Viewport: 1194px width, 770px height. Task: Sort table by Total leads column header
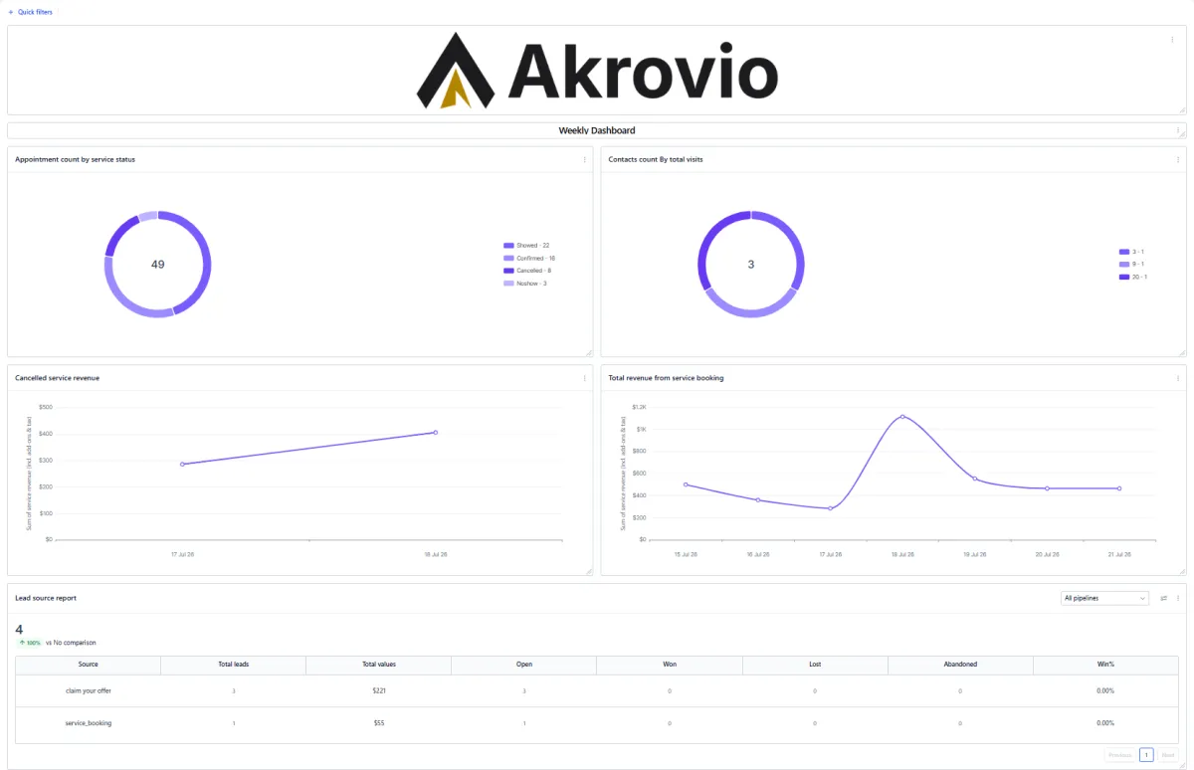[234, 664]
